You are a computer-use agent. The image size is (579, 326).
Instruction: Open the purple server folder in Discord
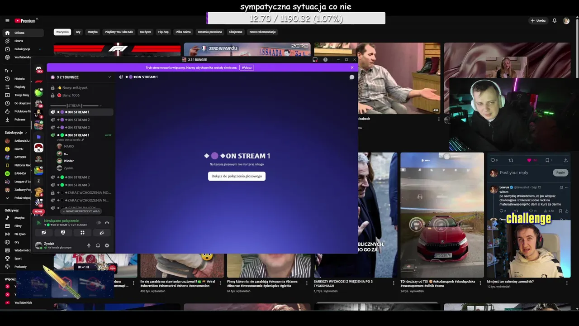click(x=39, y=137)
